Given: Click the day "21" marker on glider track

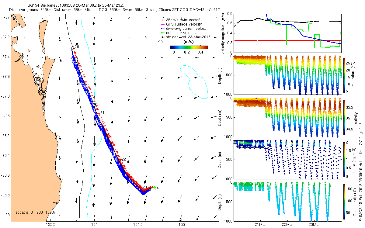Looking at the screenshot, I should [102, 113].
